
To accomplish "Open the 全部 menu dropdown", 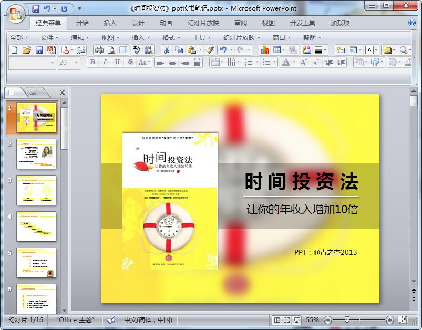I will pyautogui.click(x=19, y=38).
